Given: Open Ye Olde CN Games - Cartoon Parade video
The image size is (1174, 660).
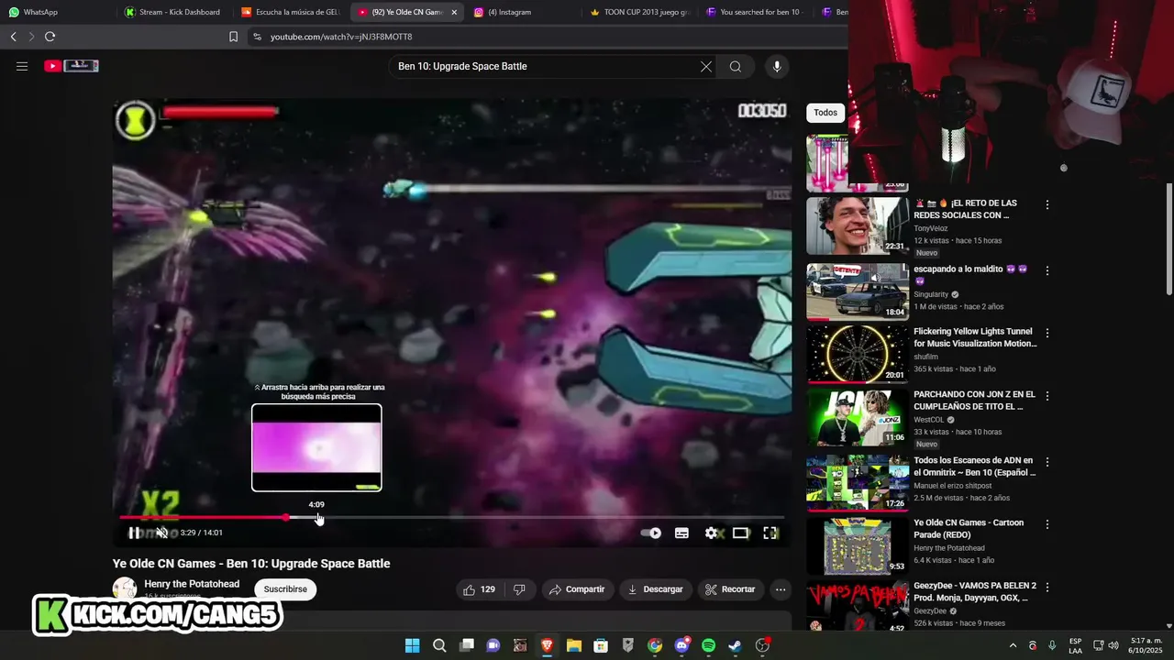Looking at the screenshot, I should (x=969, y=529).
